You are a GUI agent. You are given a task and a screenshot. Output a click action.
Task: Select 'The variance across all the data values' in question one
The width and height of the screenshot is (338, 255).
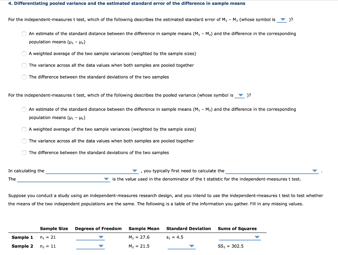(x=24, y=65)
